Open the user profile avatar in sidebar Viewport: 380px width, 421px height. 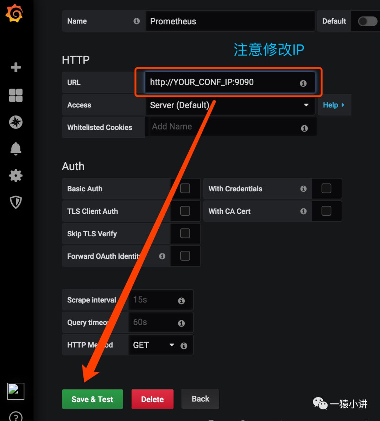coord(15,391)
